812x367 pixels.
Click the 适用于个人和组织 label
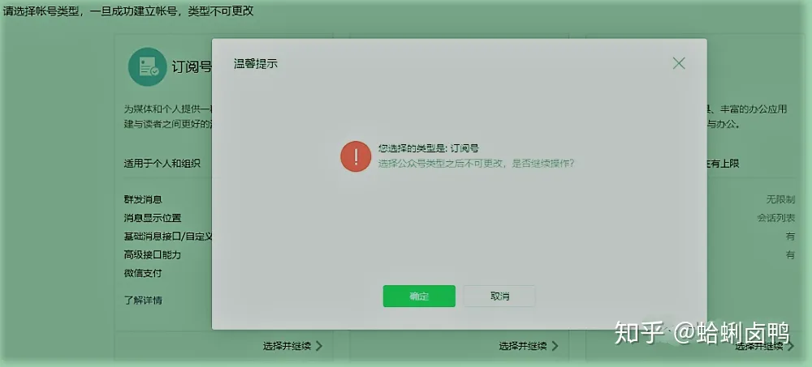(x=162, y=164)
